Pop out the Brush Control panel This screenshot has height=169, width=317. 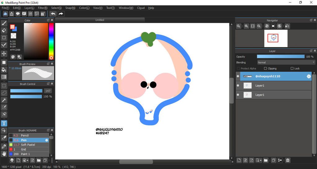click(x=48, y=84)
